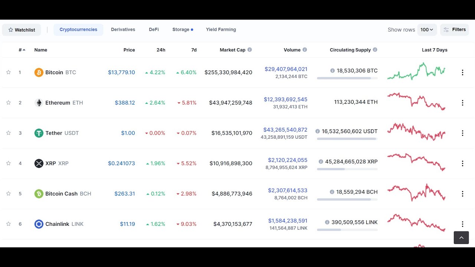
Task: Click the info icon beside XRP's supply
Action: tap(321, 162)
